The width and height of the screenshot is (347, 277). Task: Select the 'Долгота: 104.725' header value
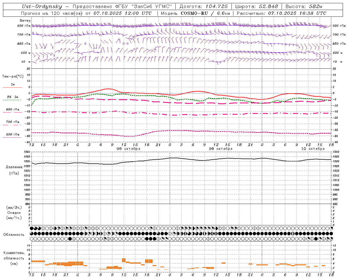[x=204, y=6]
